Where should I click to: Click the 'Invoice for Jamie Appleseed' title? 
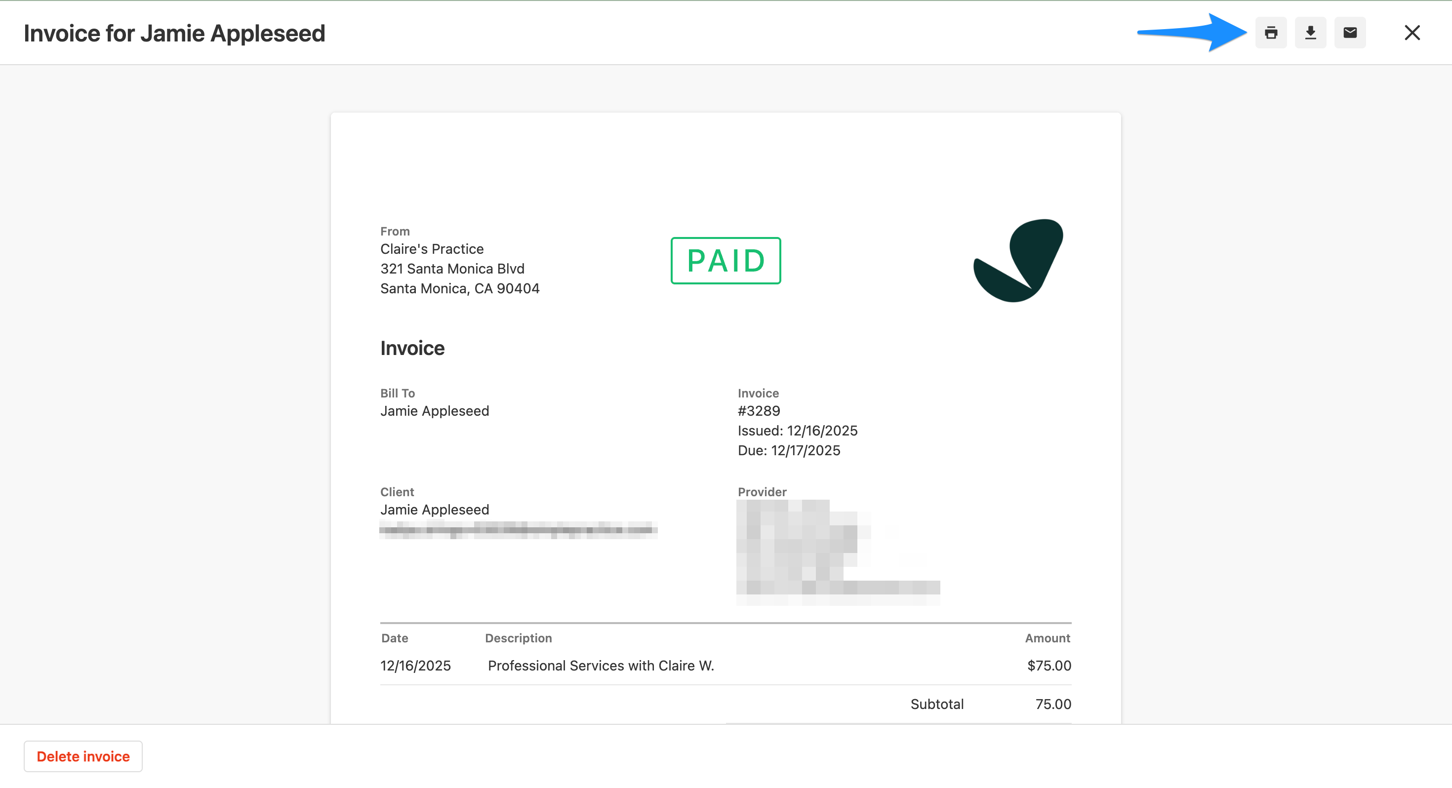[x=174, y=33]
